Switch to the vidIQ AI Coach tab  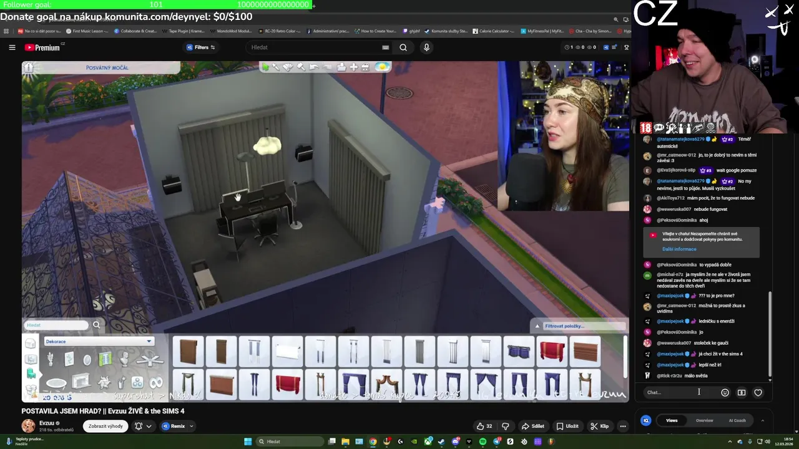pos(737,420)
